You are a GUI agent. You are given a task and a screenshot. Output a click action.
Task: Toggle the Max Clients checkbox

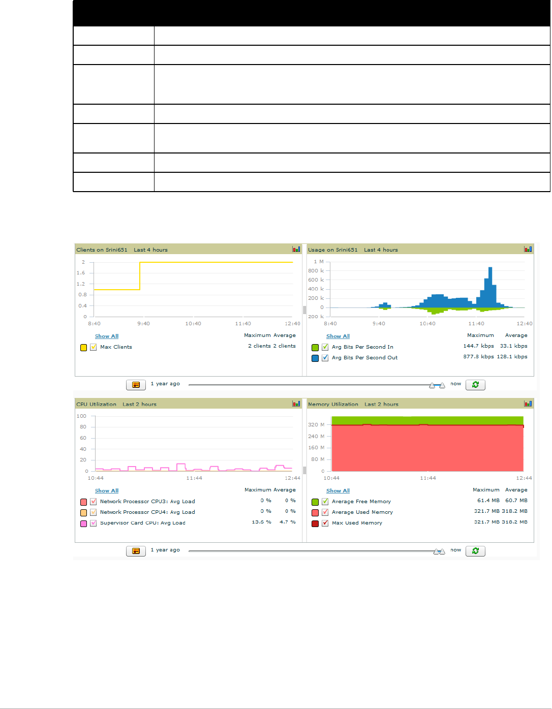coord(94,347)
